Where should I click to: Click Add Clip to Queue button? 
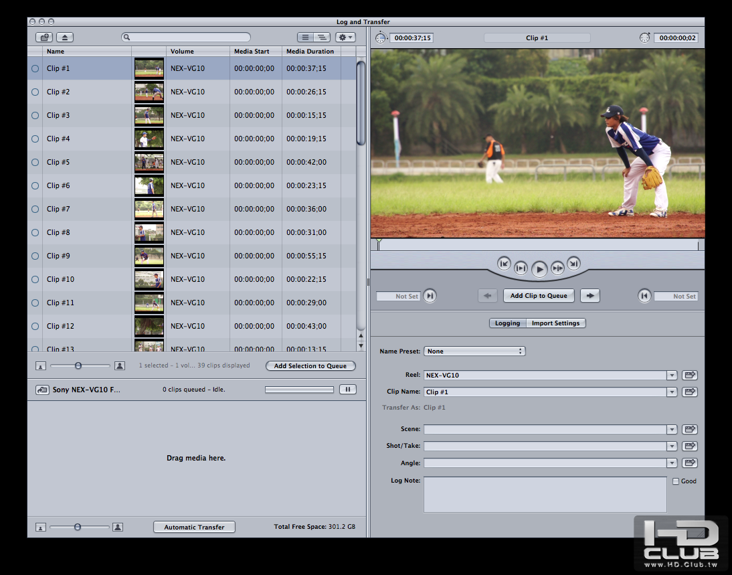(539, 296)
